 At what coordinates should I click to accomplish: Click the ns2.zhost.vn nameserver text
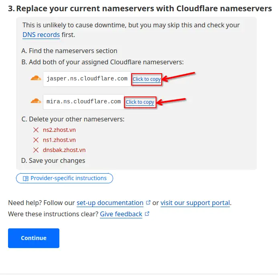tap(59, 130)
